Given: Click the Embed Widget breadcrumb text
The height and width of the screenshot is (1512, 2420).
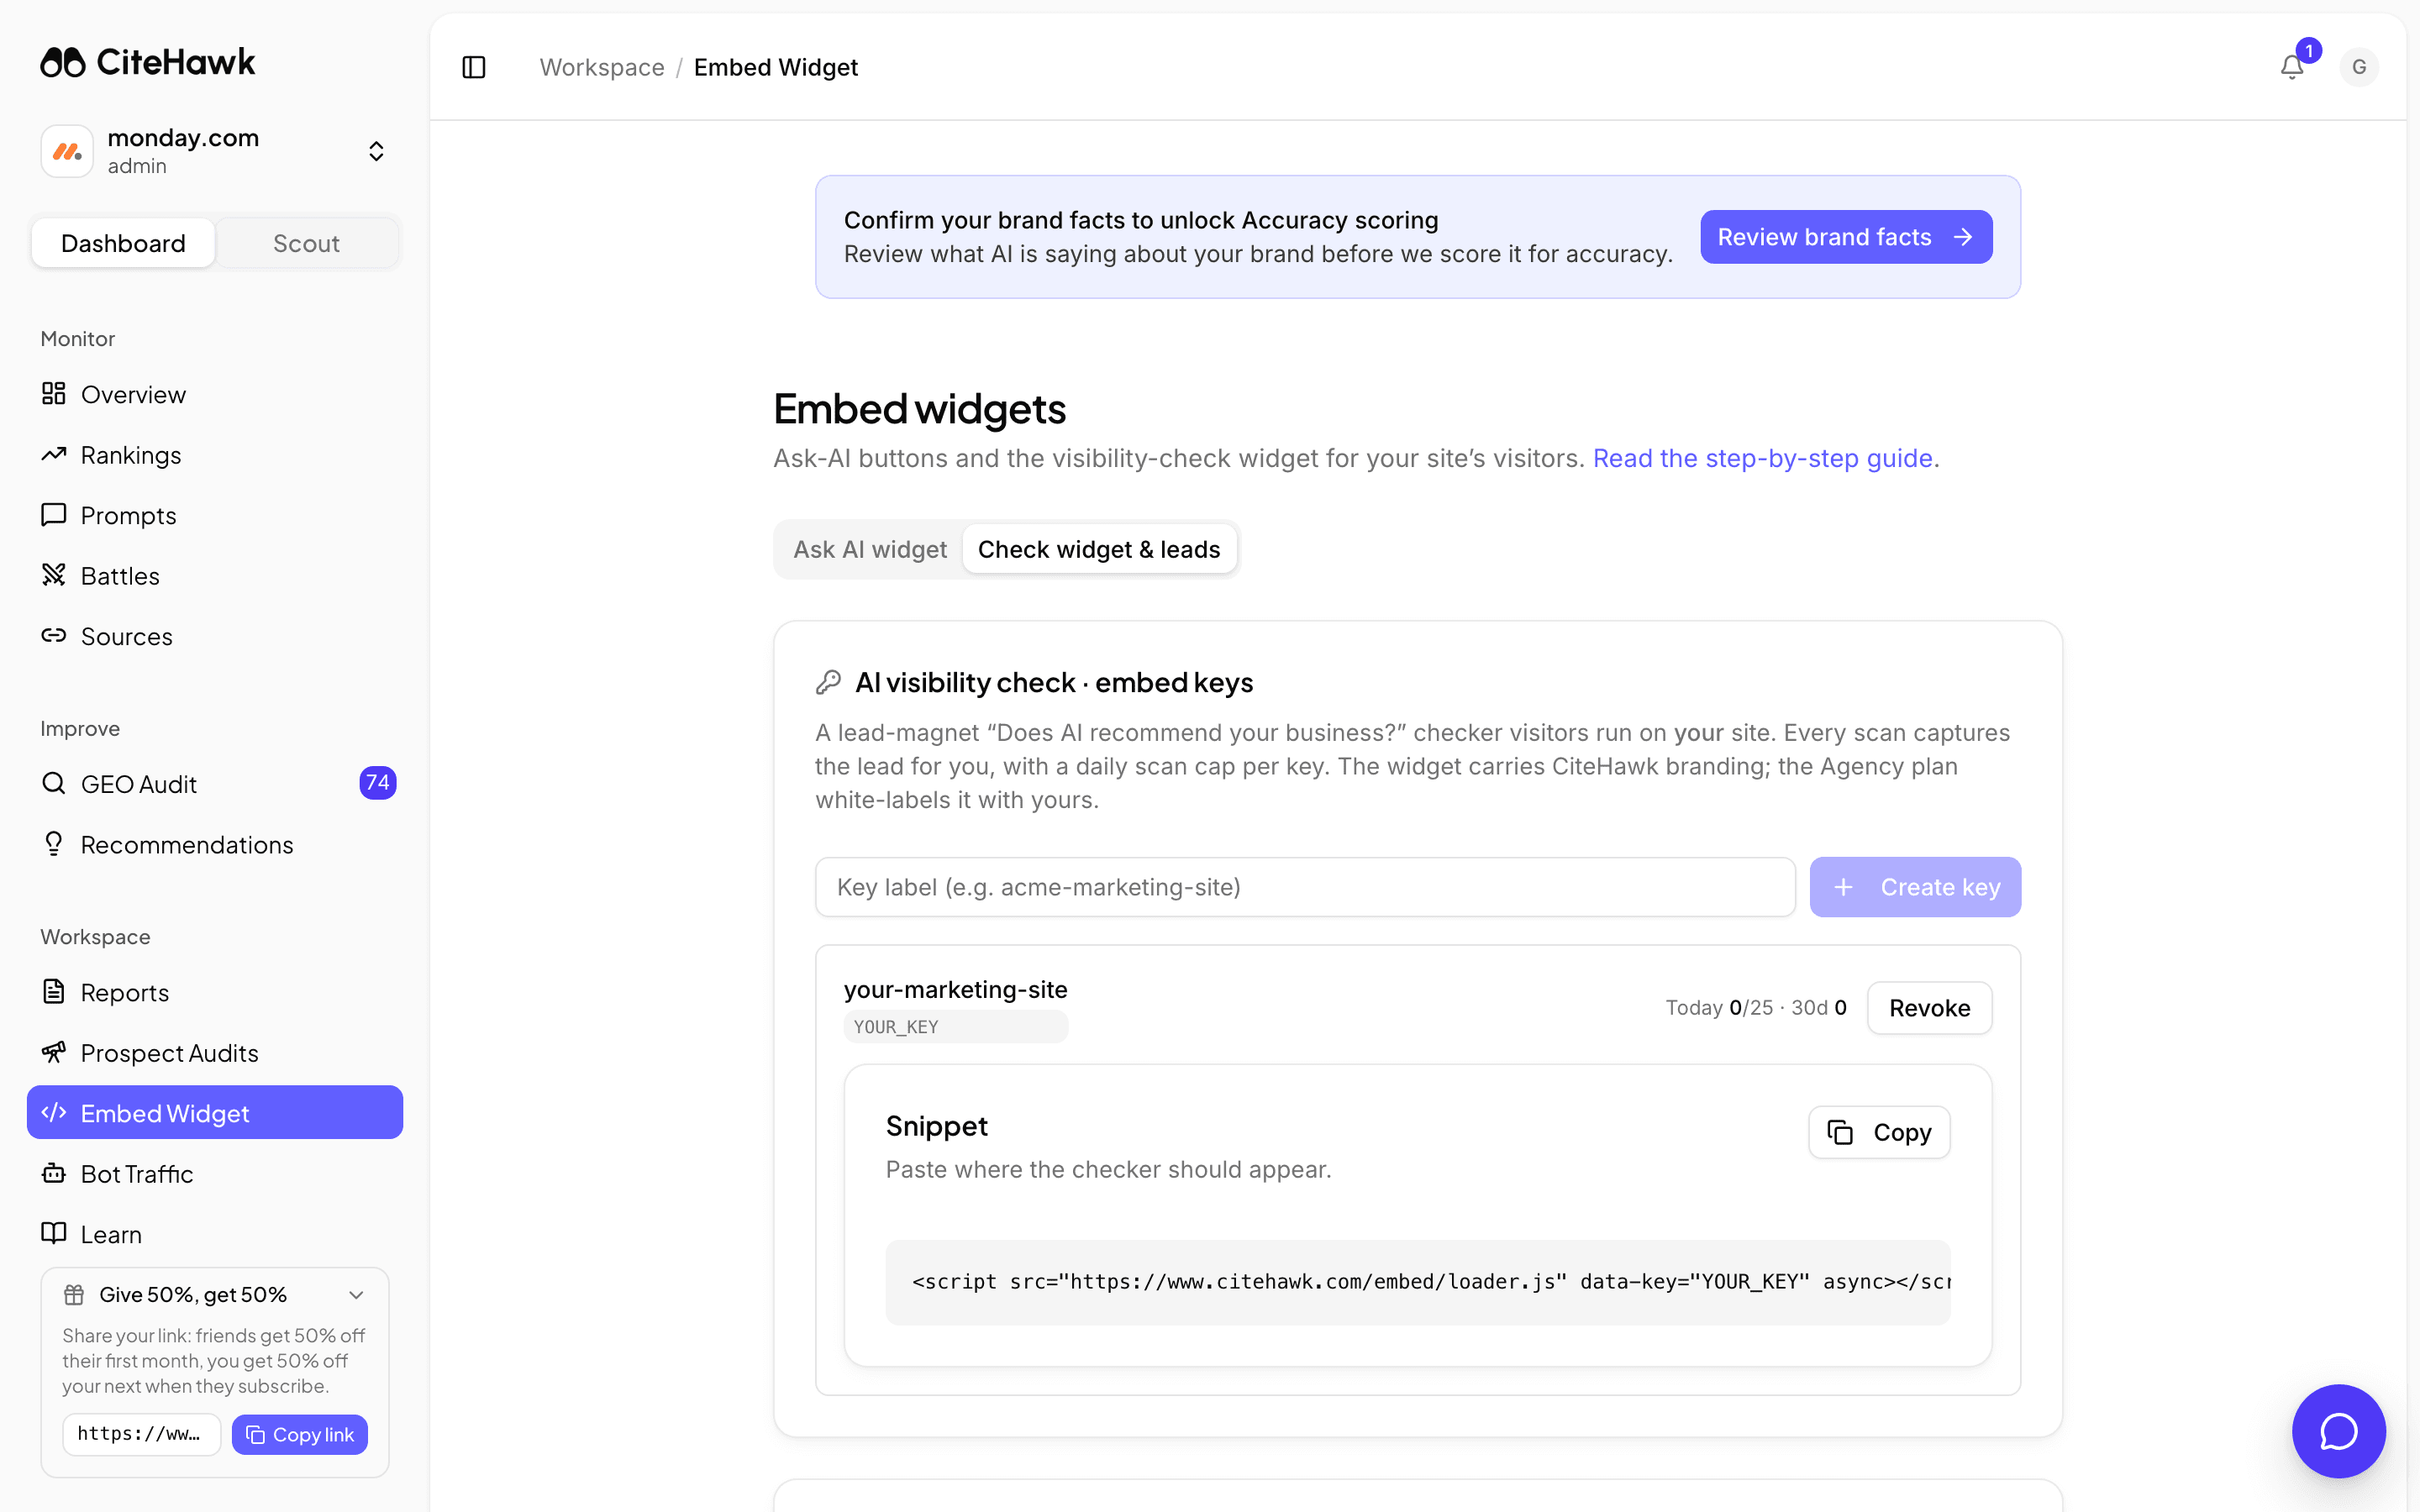Looking at the screenshot, I should [776, 67].
